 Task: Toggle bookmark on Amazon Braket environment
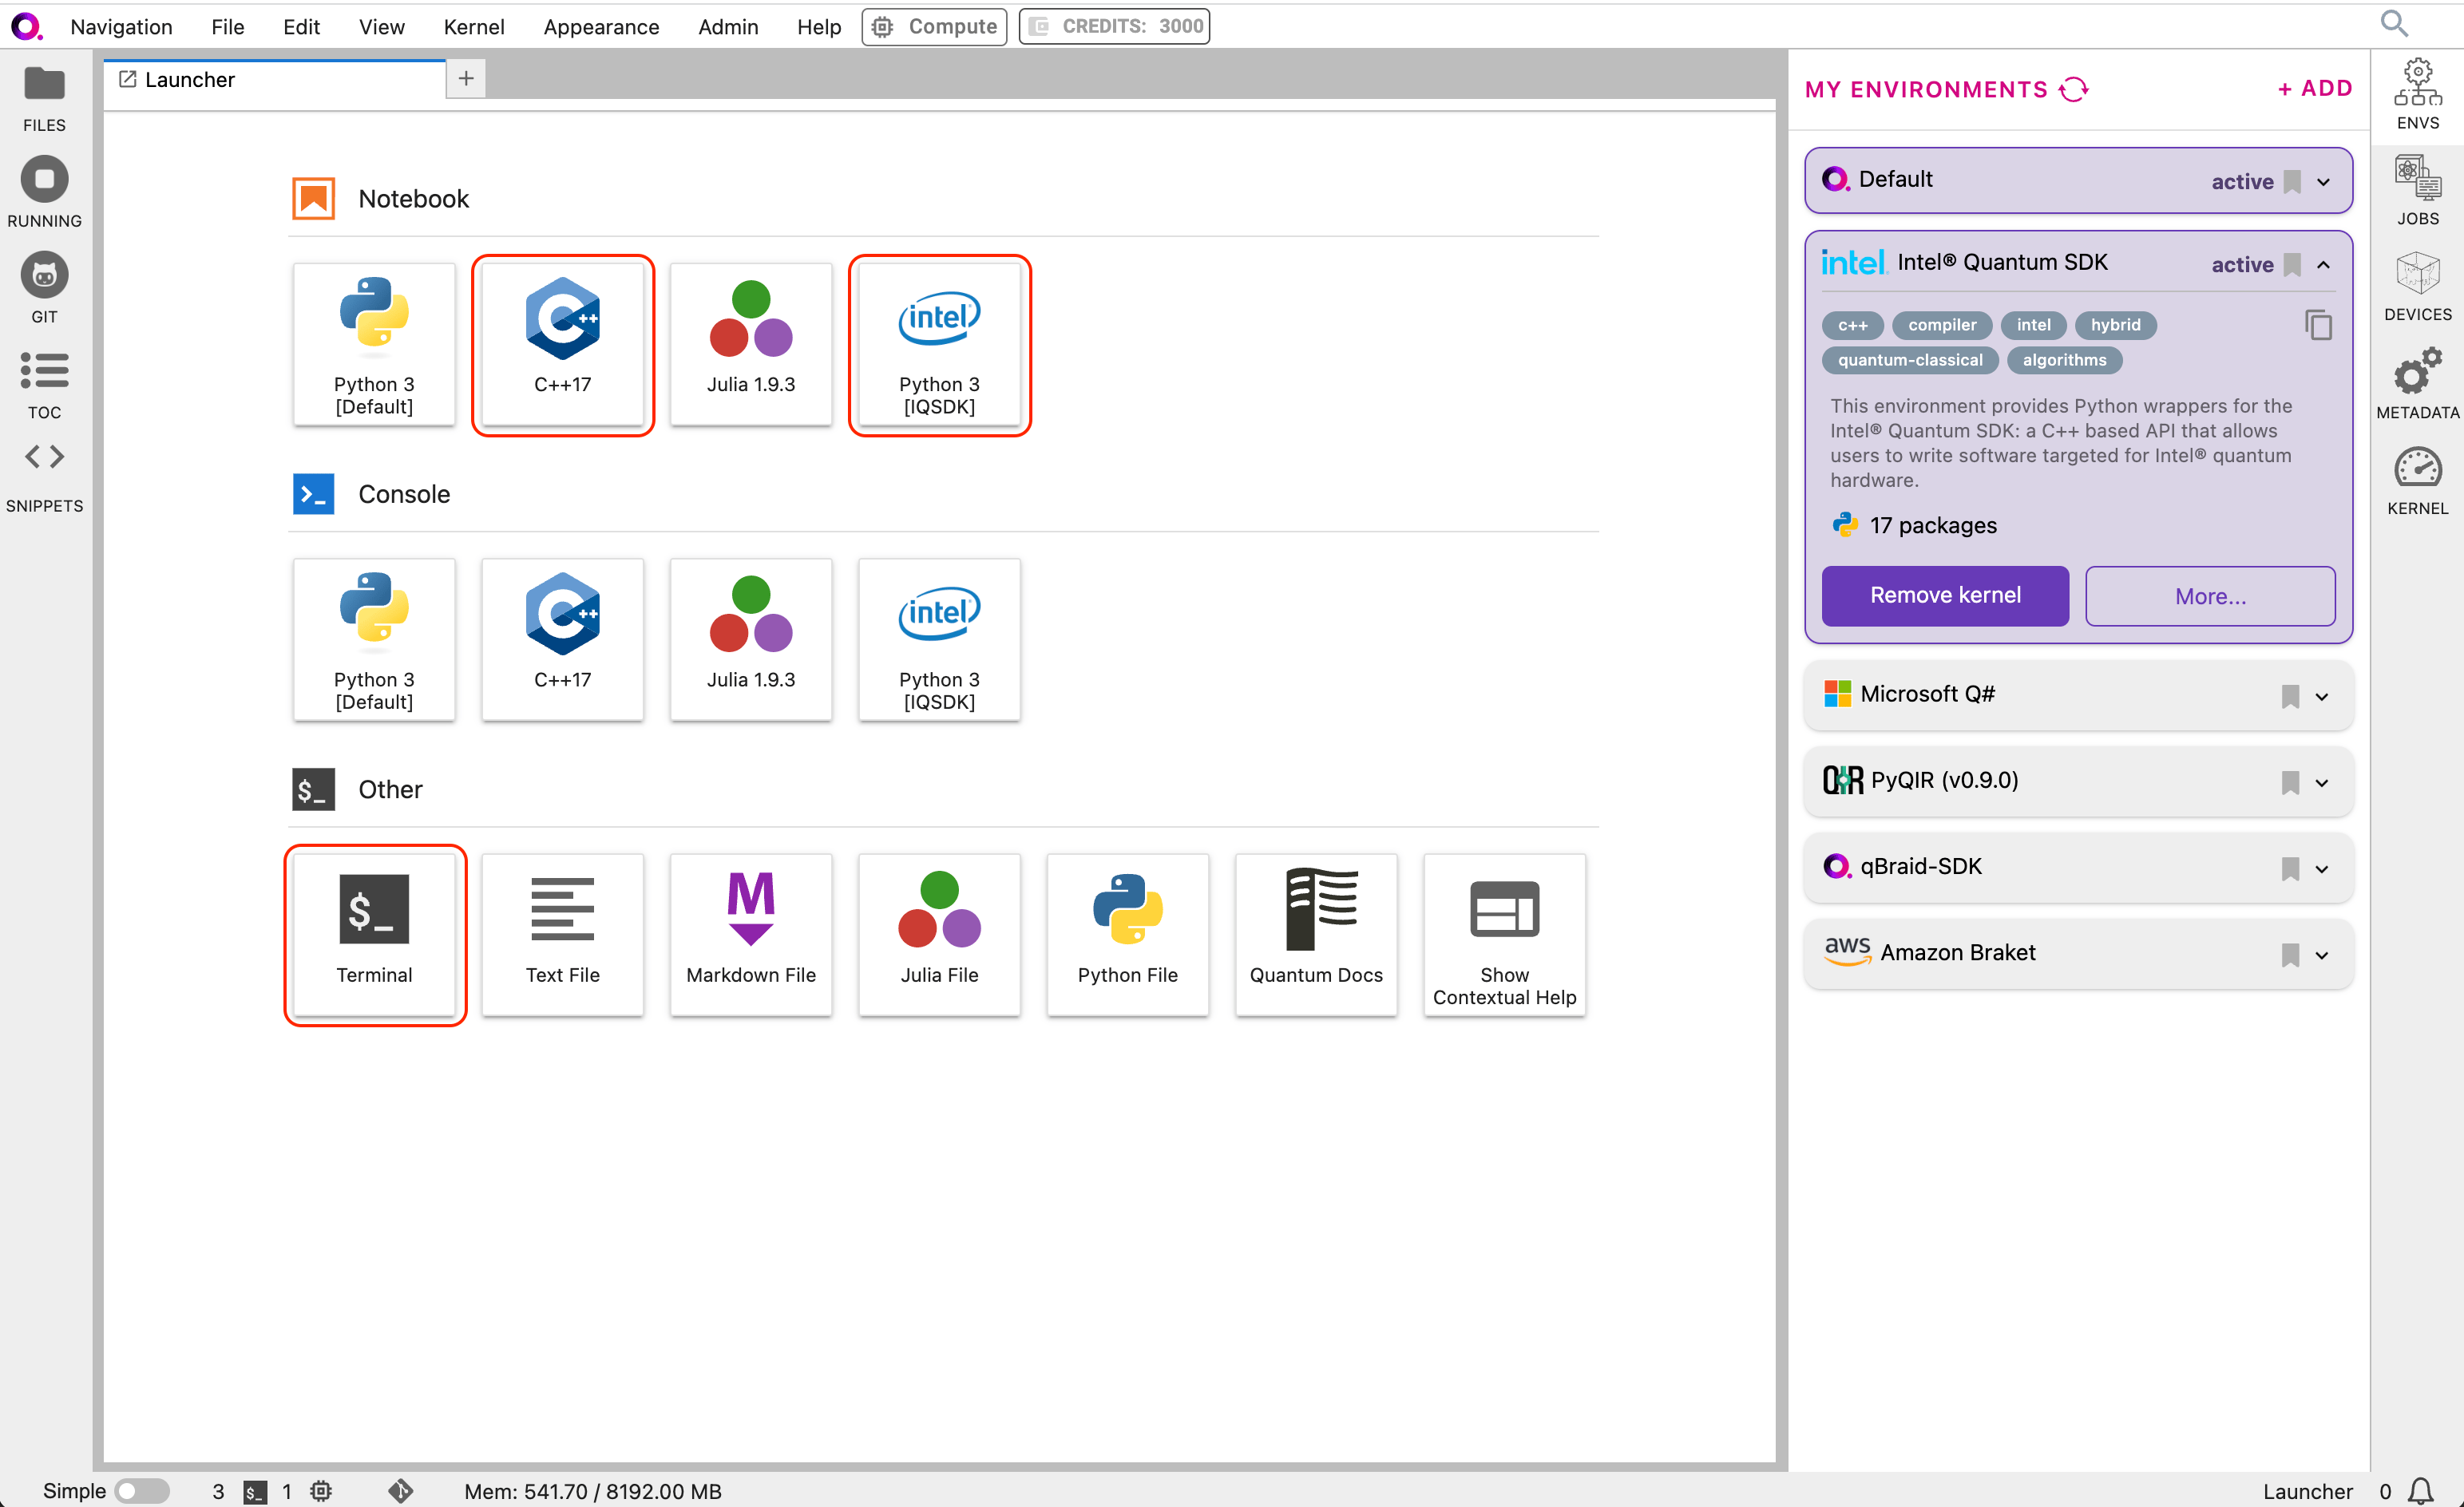coord(2290,955)
